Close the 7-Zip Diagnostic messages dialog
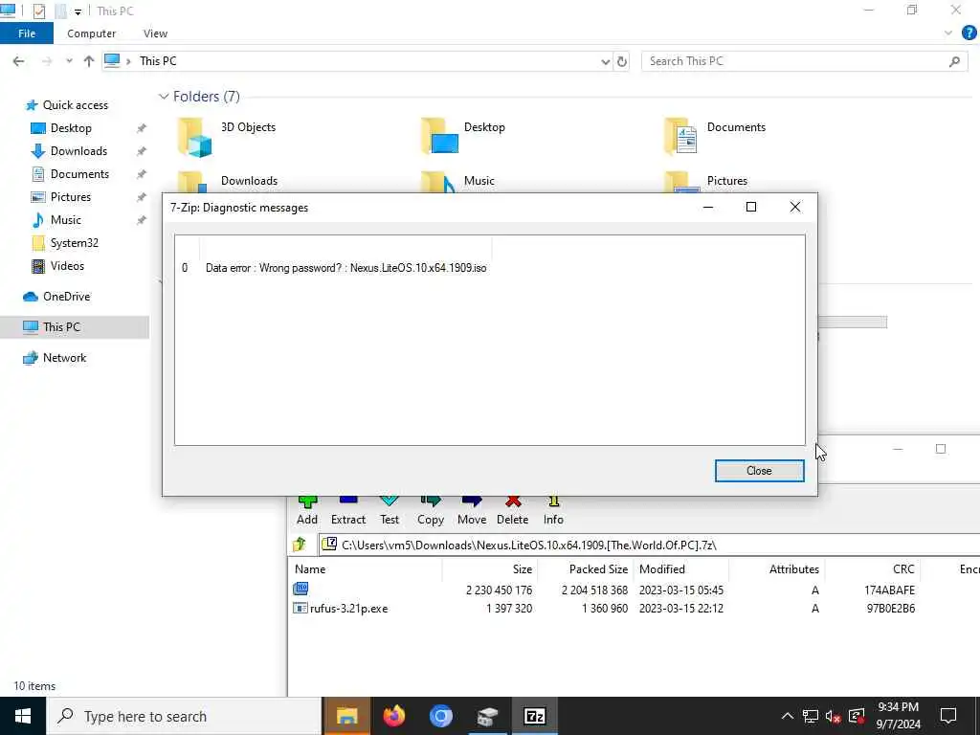 pyautogui.click(x=759, y=471)
